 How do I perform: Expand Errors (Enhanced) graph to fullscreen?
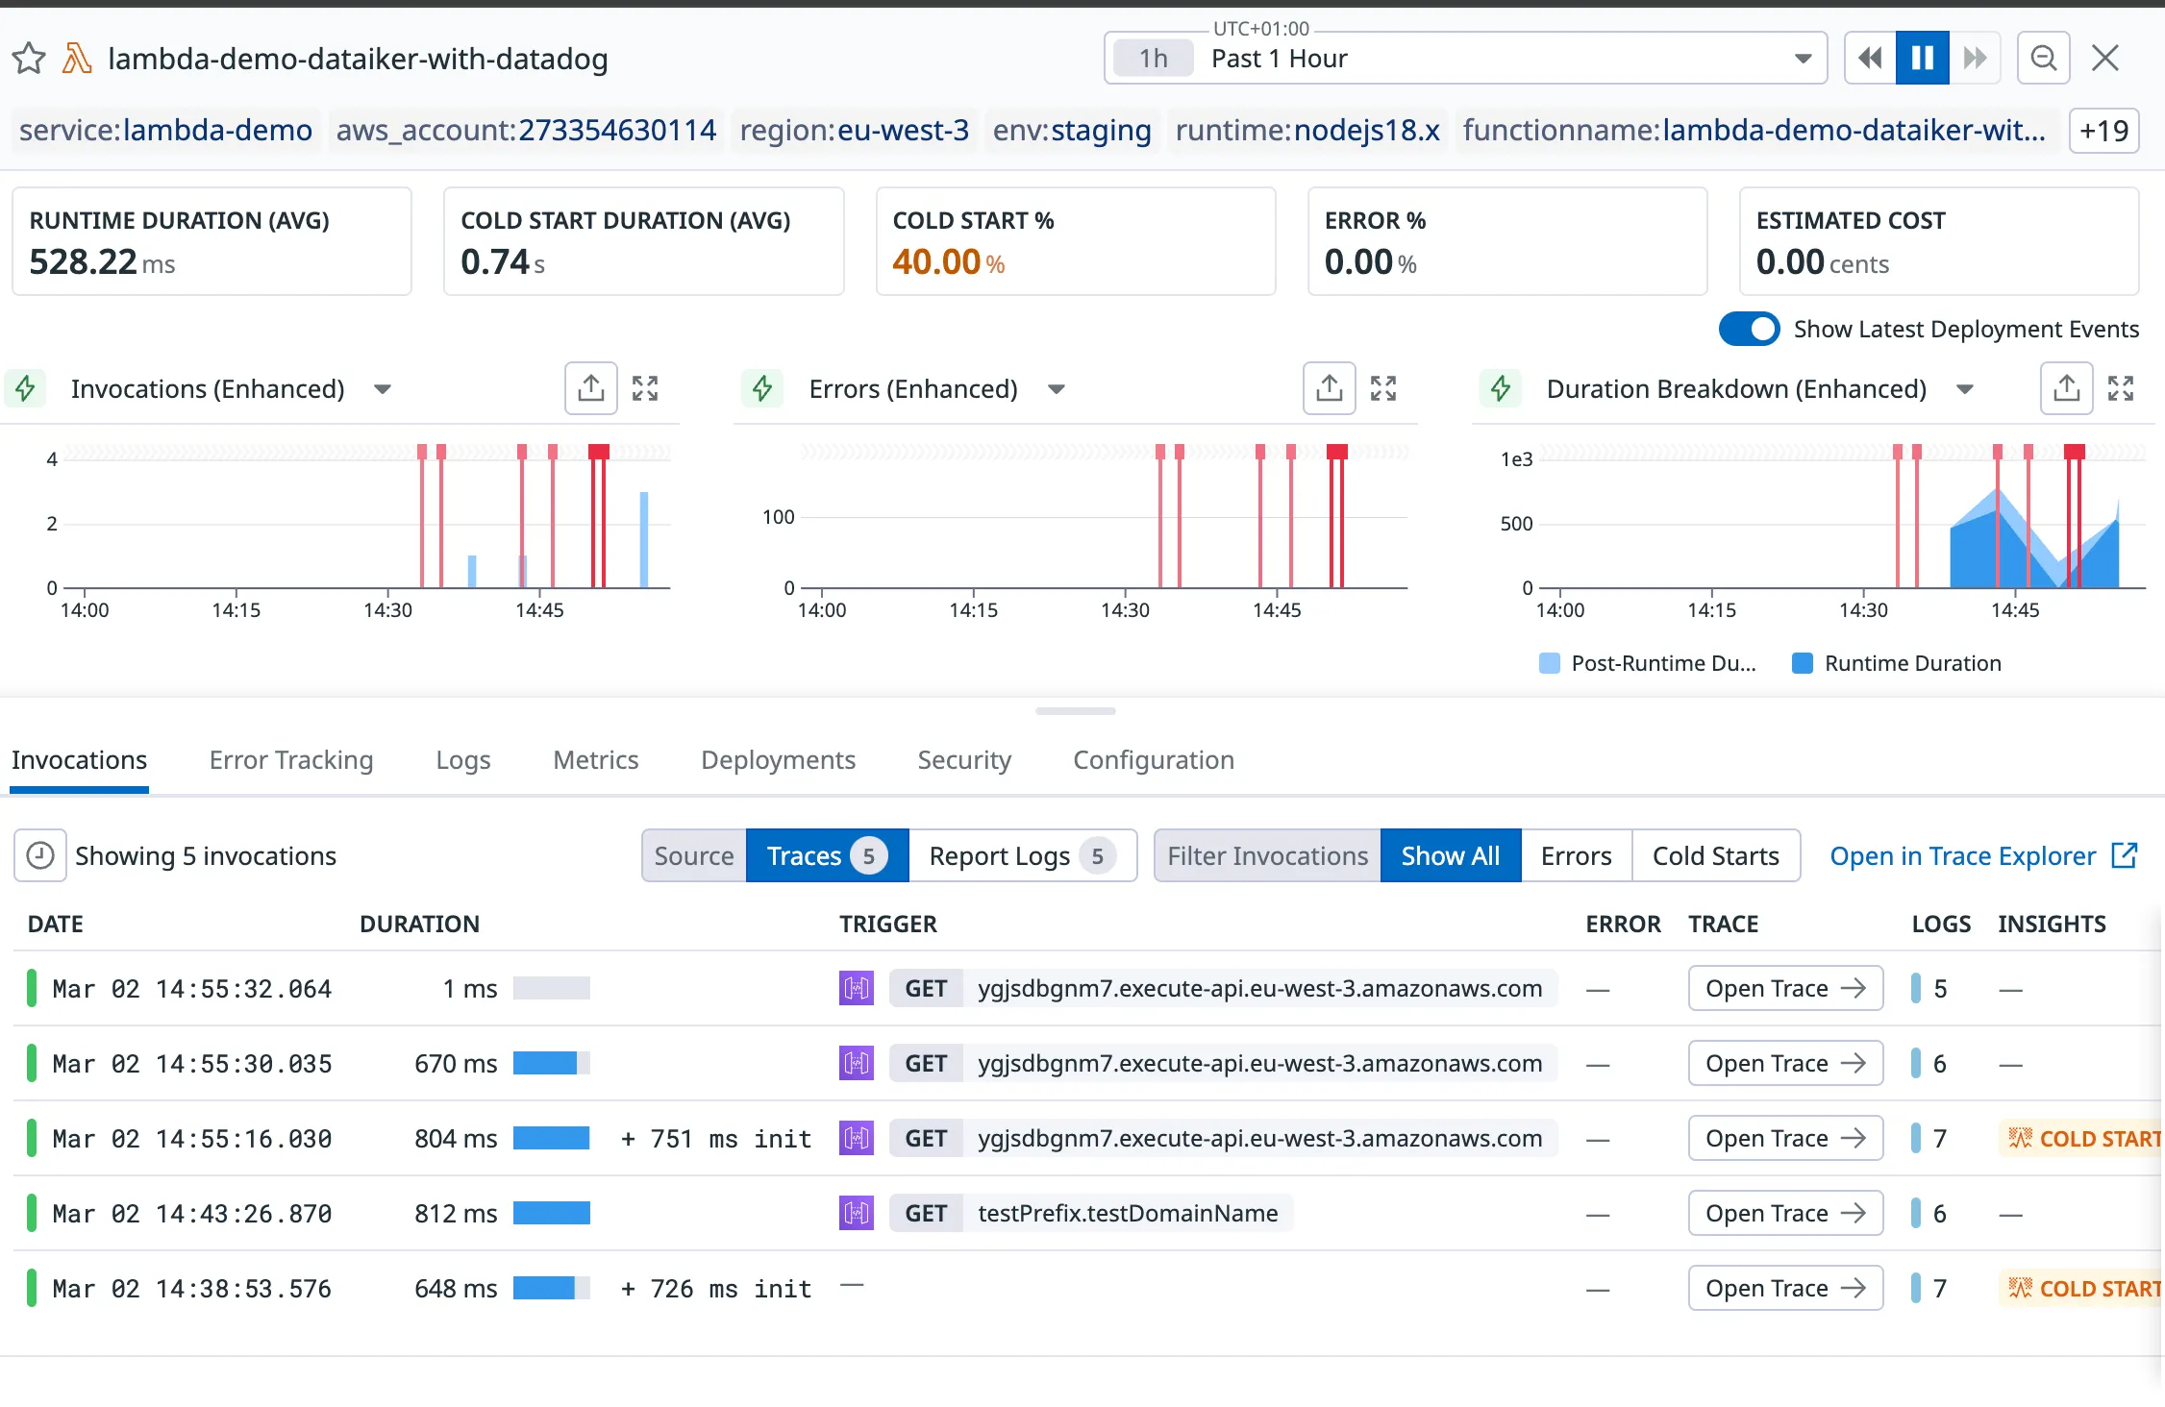[x=1382, y=389]
